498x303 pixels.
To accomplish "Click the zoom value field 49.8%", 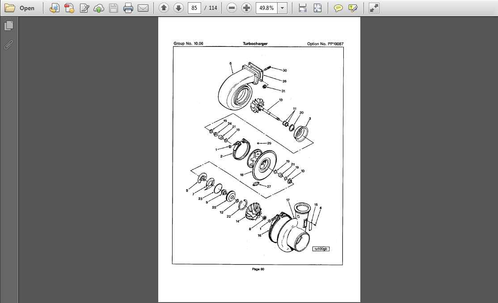I will click(x=266, y=8).
